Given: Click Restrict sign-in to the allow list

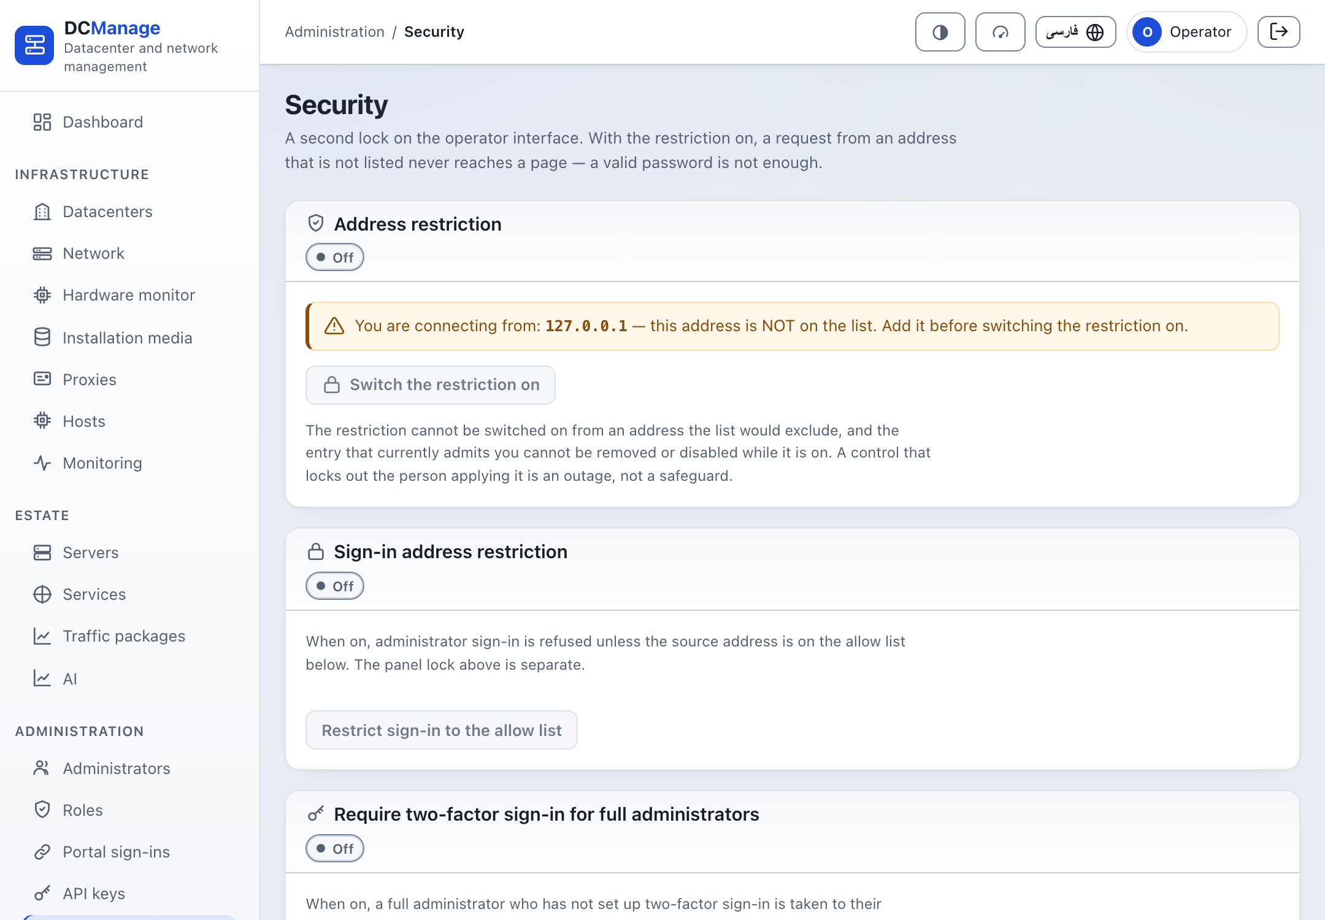Looking at the screenshot, I should point(442,730).
